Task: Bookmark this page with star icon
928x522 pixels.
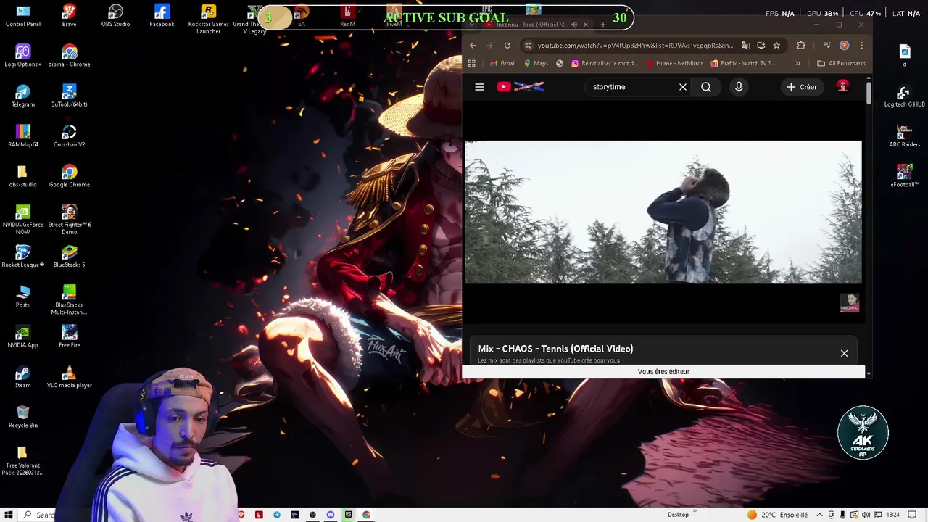Action: coord(776,45)
